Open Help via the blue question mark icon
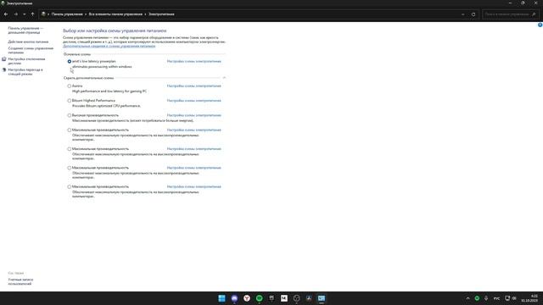543x305 pixels. point(540,25)
